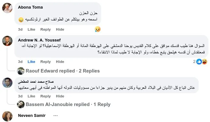Screen dimensions: 210x122
Task: Click the sad reaction emoji on Abona Toma's comment
Action: click(x=98, y=29)
